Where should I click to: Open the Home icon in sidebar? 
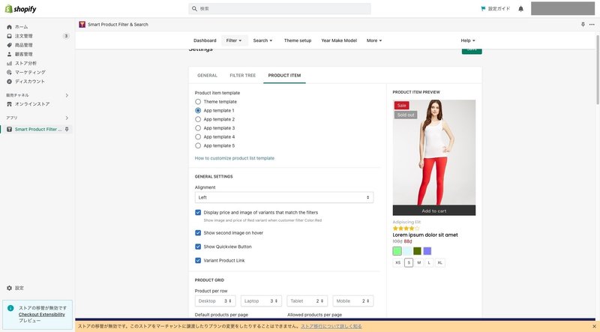[10, 27]
